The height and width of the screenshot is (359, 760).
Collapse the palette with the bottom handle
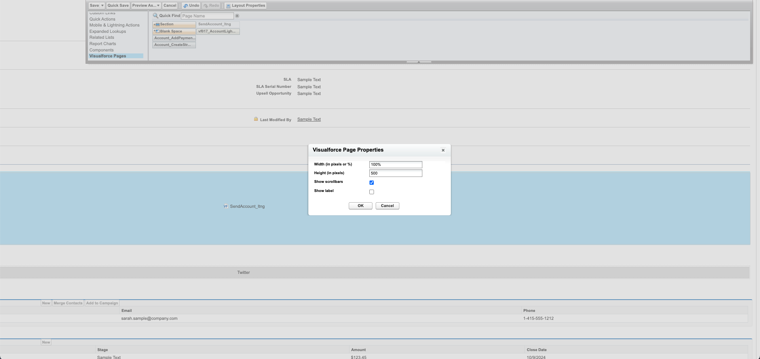click(x=419, y=62)
